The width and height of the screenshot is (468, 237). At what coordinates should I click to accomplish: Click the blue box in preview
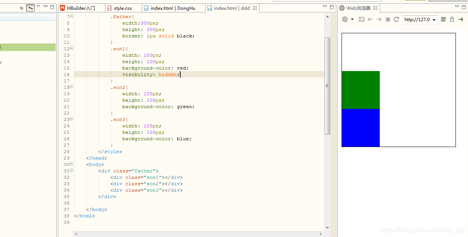click(361, 128)
